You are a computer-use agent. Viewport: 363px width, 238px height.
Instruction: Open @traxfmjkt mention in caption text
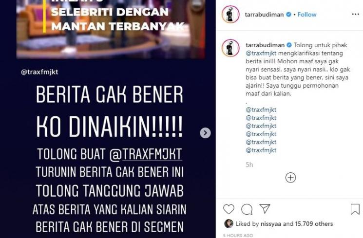(x=261, y=53)
